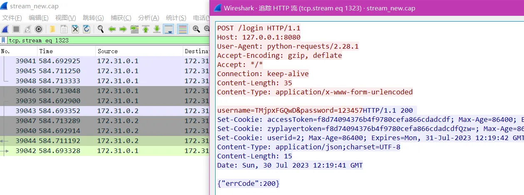Click the reload capture file icon
524x195 pixels.
[x=87, y=29]
